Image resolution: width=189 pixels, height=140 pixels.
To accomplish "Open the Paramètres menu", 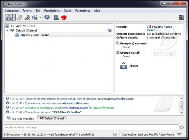I will pos(83,11).
